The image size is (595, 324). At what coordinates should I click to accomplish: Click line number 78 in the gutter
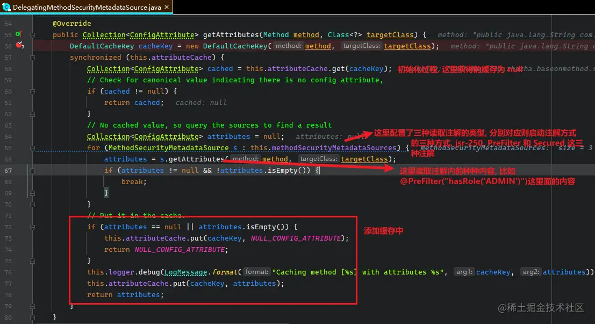[x=8, y=295]
